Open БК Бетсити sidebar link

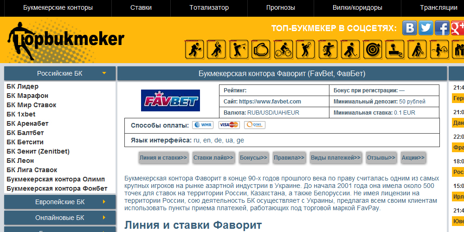pos(25,142)
